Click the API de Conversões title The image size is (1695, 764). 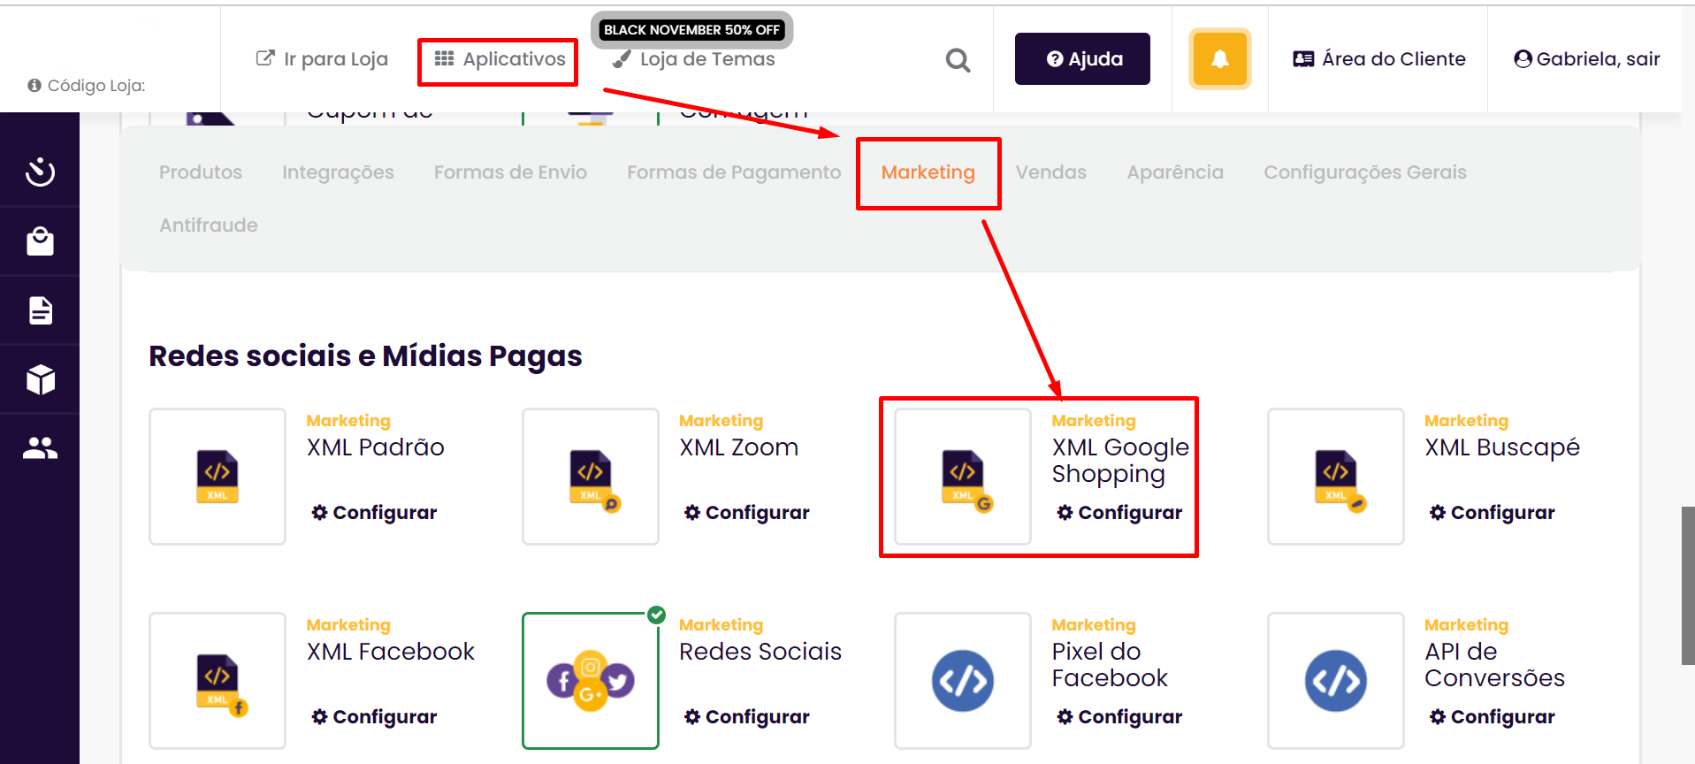[x=1494, y=665]
